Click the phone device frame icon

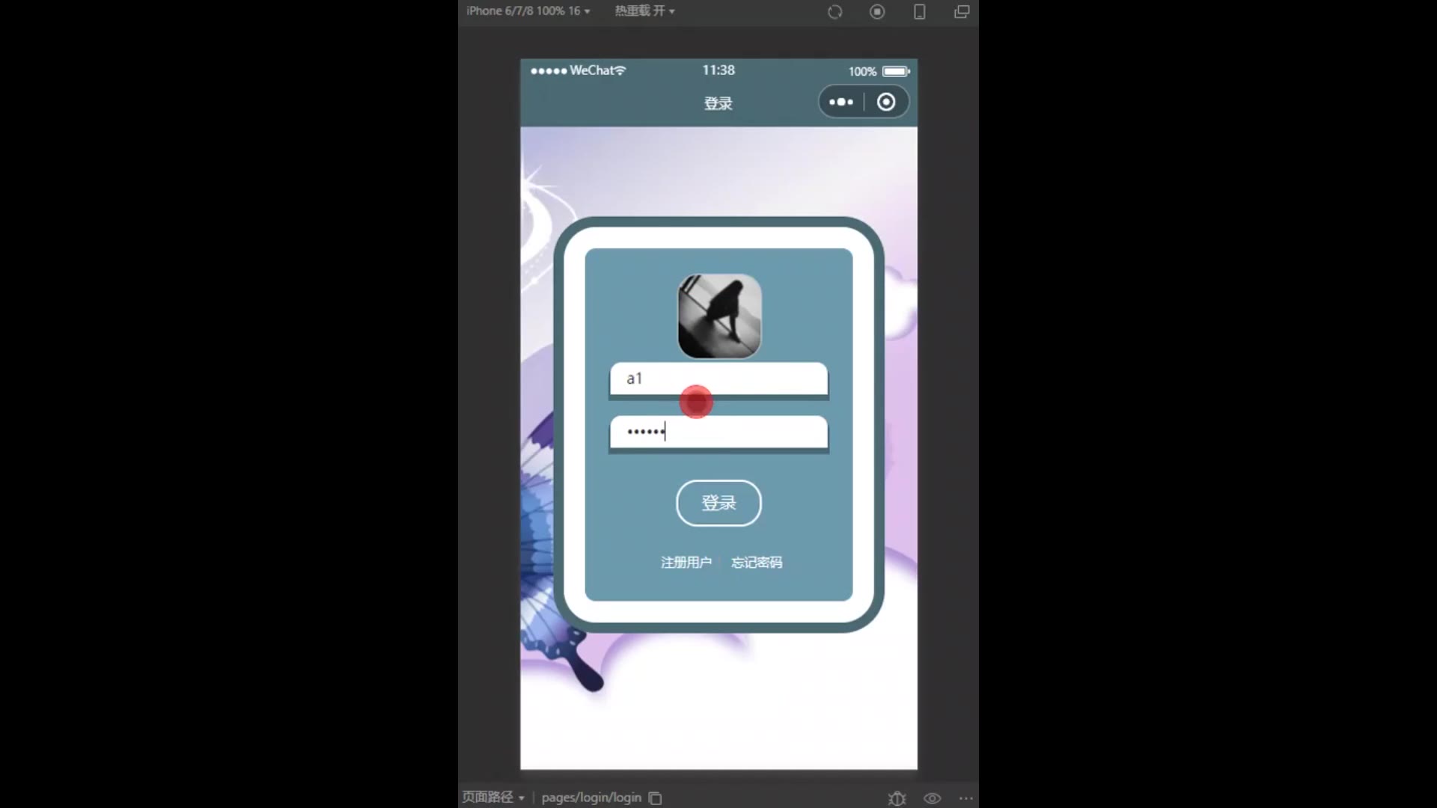pyautogui.click(x=919, y=12)
